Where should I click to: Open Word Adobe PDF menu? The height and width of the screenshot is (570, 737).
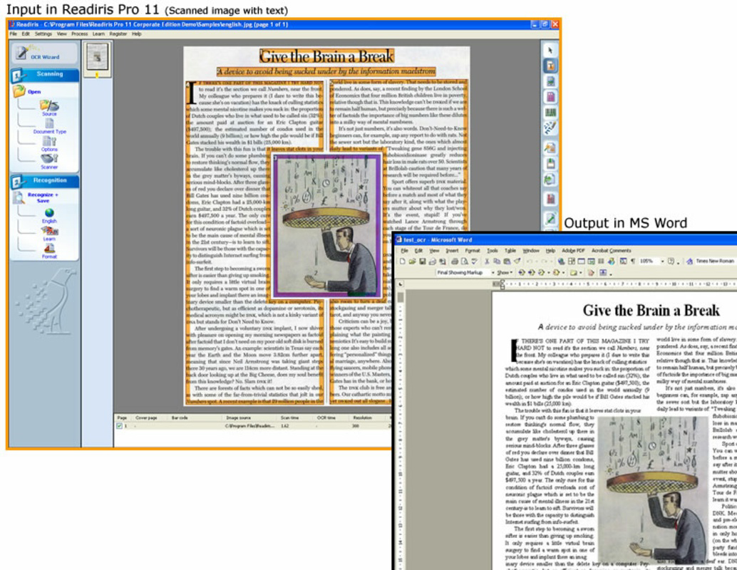pos(573,251)
